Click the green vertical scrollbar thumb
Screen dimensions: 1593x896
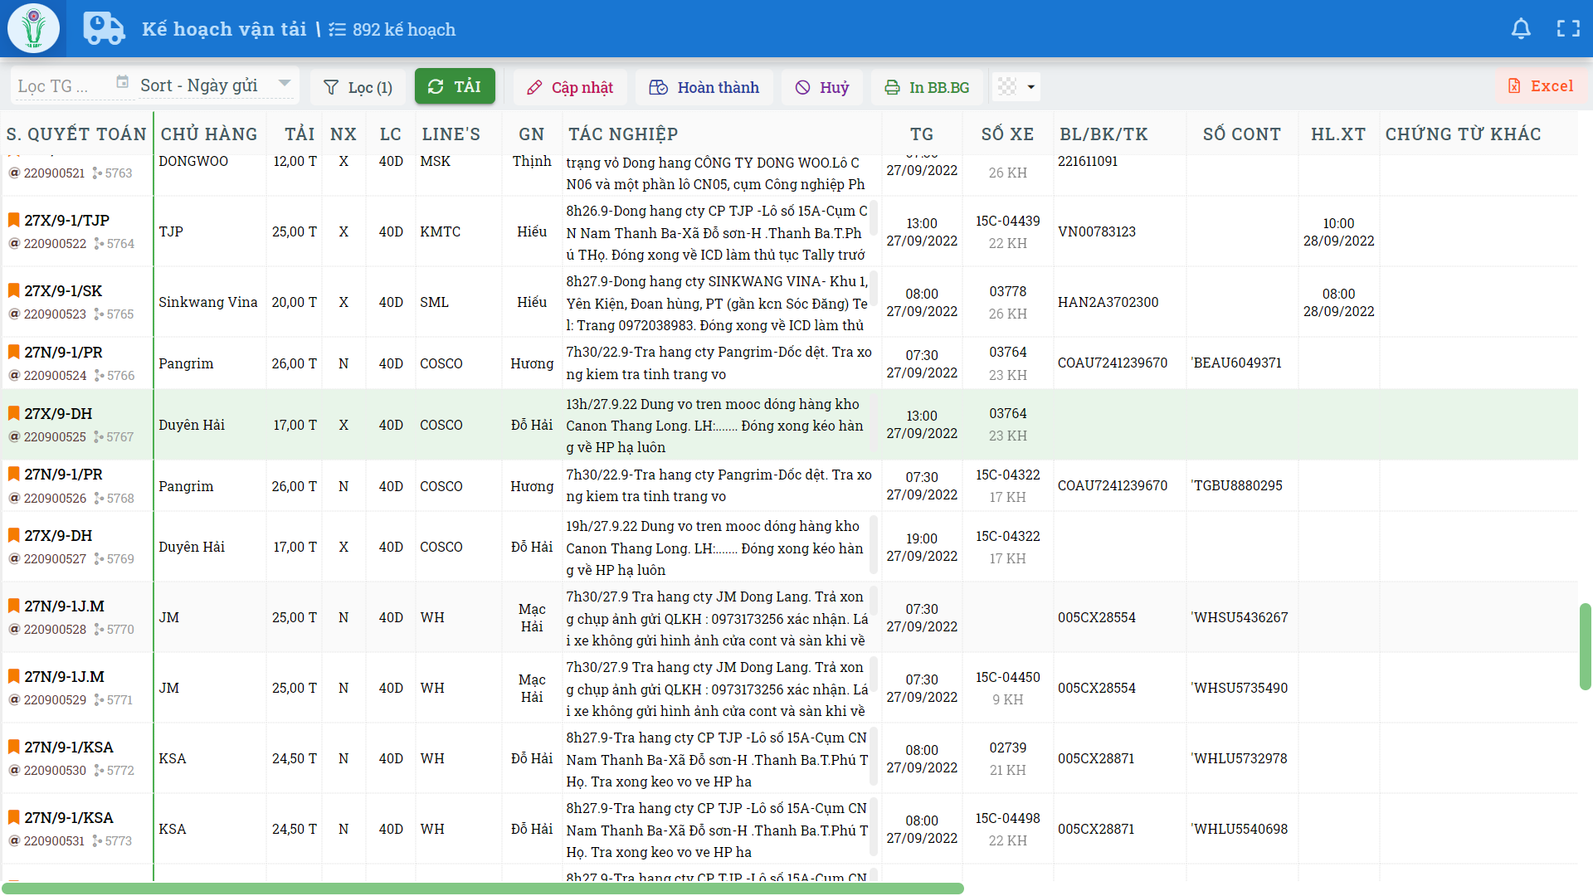coord(1585,646)
